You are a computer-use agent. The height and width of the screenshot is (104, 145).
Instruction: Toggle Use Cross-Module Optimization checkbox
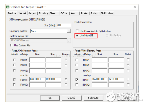(x=77, y=31)
